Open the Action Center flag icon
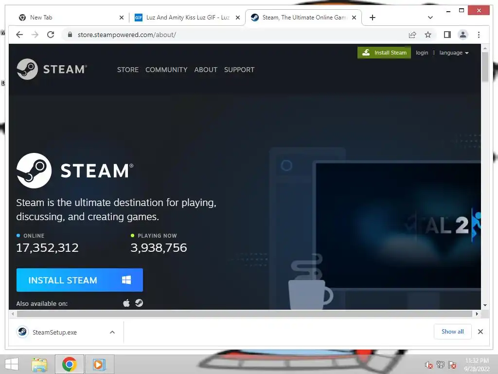The width and height of the screenshot is (498, 374). 452,365
